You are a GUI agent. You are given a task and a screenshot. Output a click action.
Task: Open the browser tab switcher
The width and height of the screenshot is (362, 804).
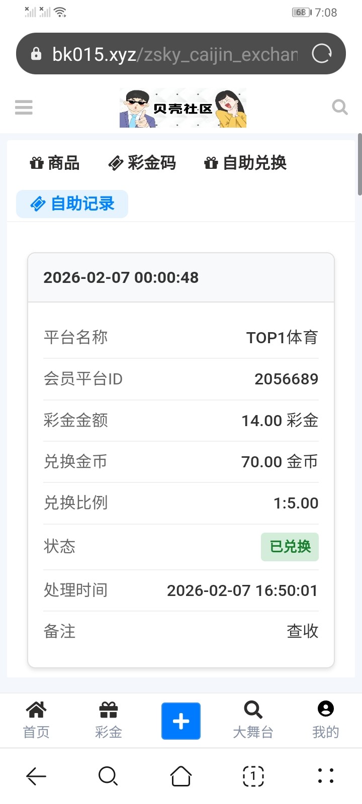click(253, 776)
